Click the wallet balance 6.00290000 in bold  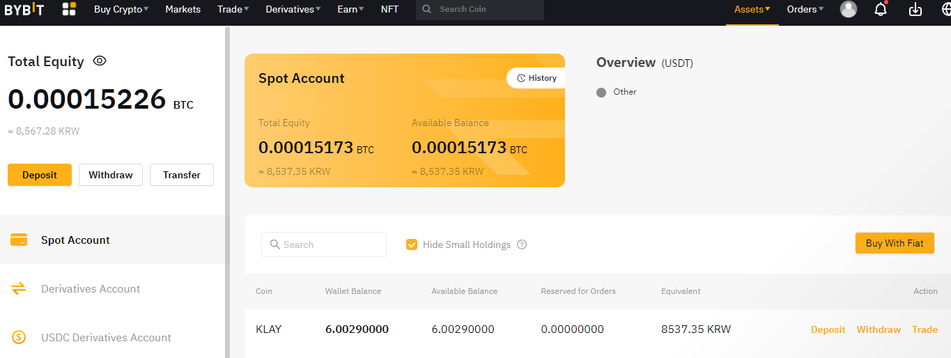point(357,329)
